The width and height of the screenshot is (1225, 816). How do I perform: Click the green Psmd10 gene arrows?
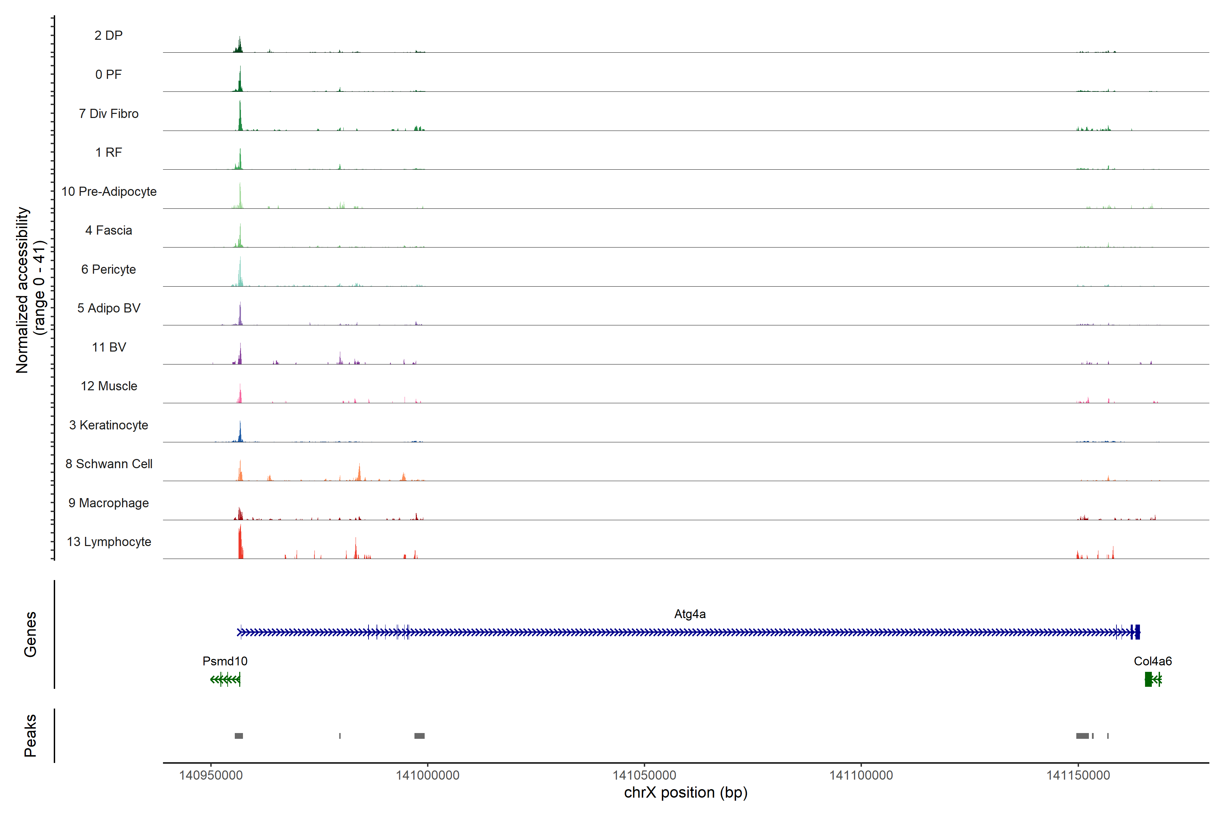pyautogui.click(x=225, y=679)
